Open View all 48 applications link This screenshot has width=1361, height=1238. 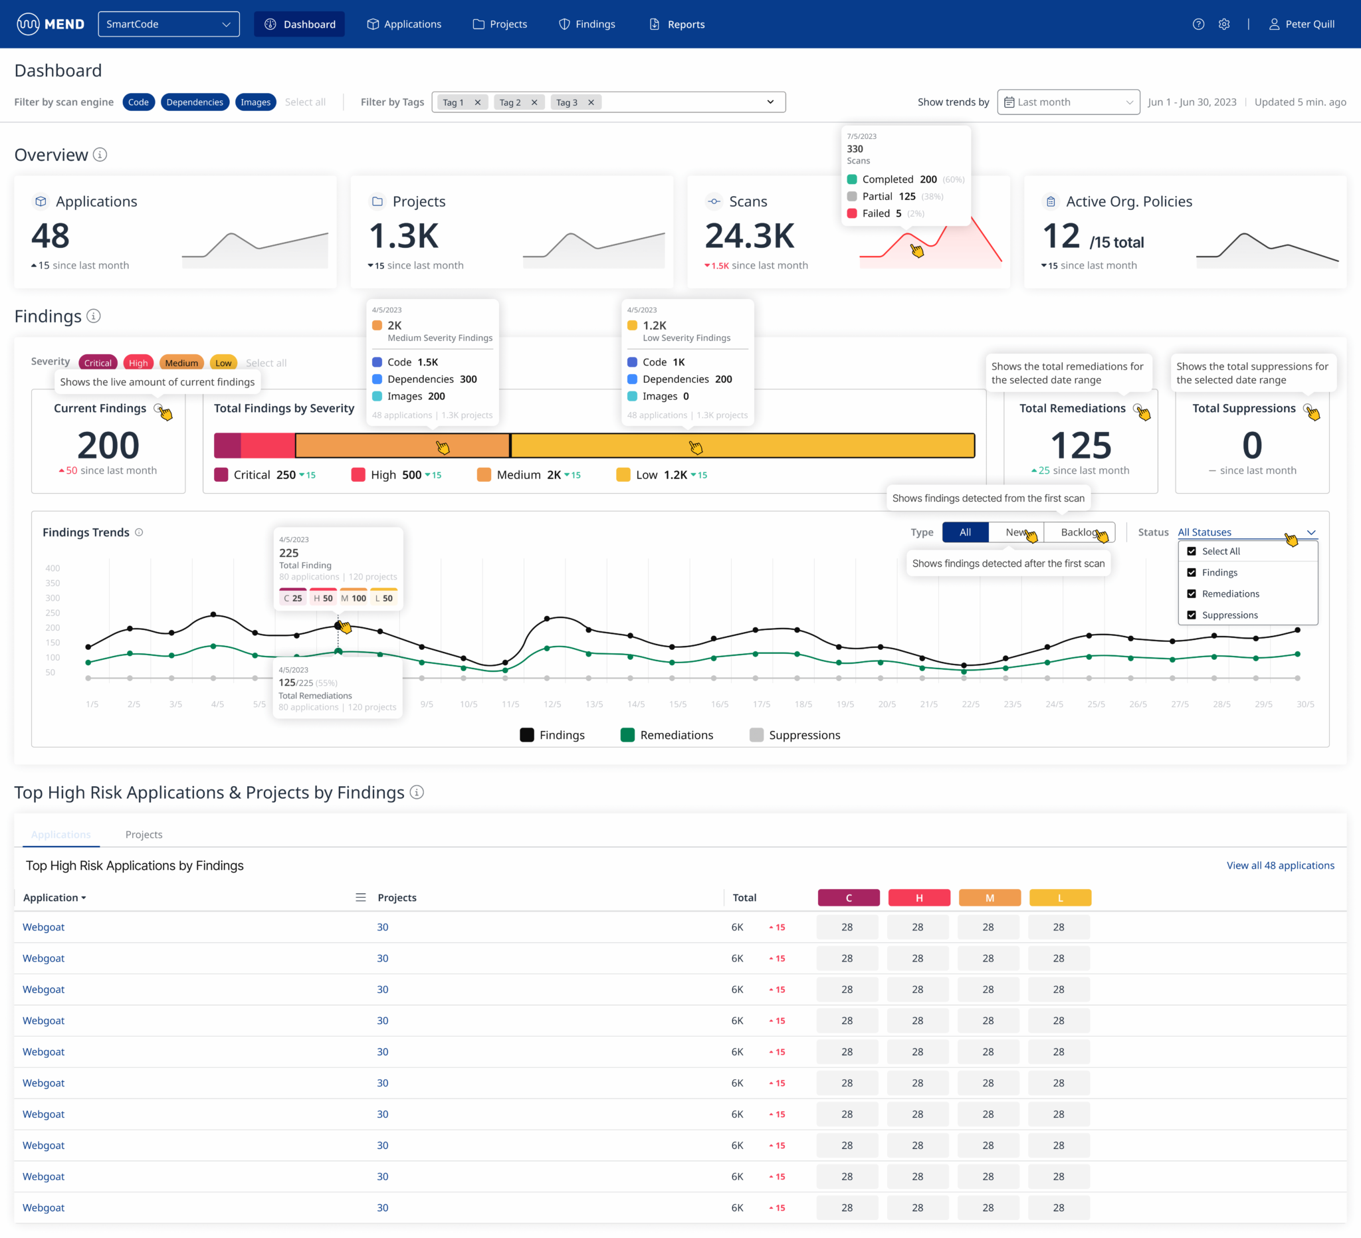pyautogui.click(x=1280, y=865)
